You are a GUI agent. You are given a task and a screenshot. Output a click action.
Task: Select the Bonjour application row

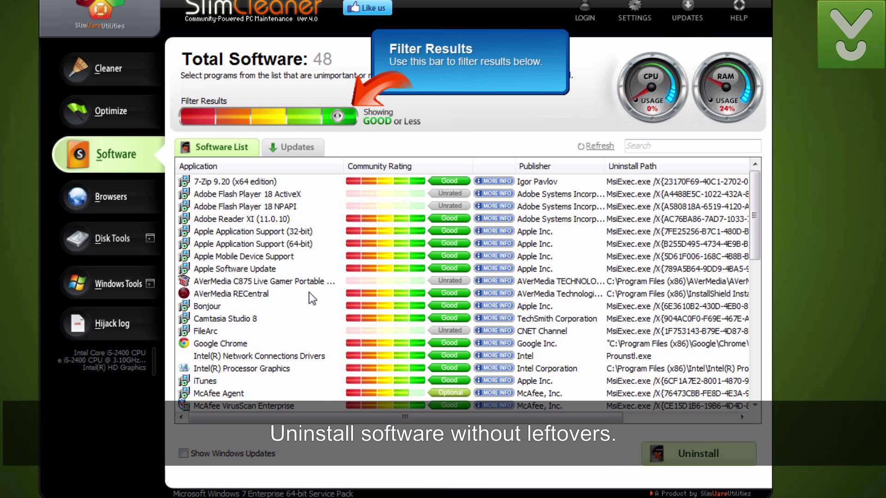(x=463, y=306)
